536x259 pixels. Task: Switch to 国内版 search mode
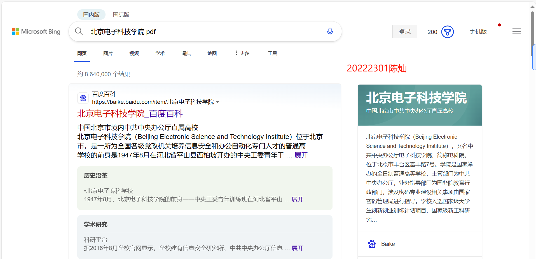91,15
